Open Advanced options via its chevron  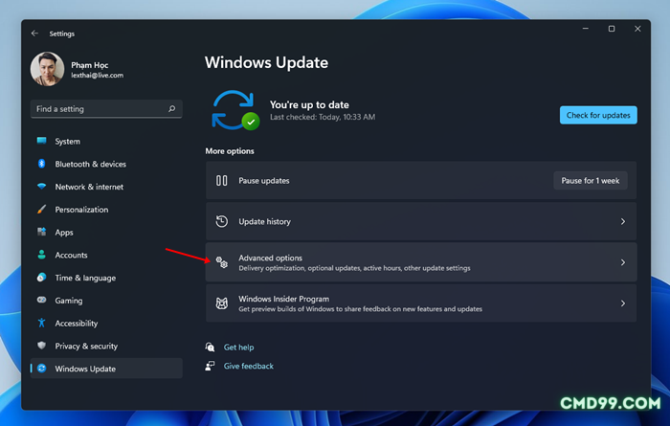pyautogui.click(x=623, y=262)
